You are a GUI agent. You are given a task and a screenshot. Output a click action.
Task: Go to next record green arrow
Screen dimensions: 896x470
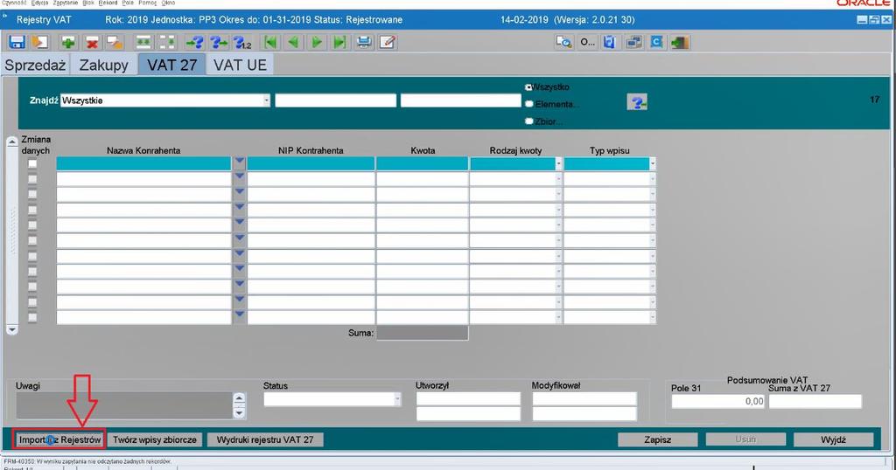tap(317, 42)
